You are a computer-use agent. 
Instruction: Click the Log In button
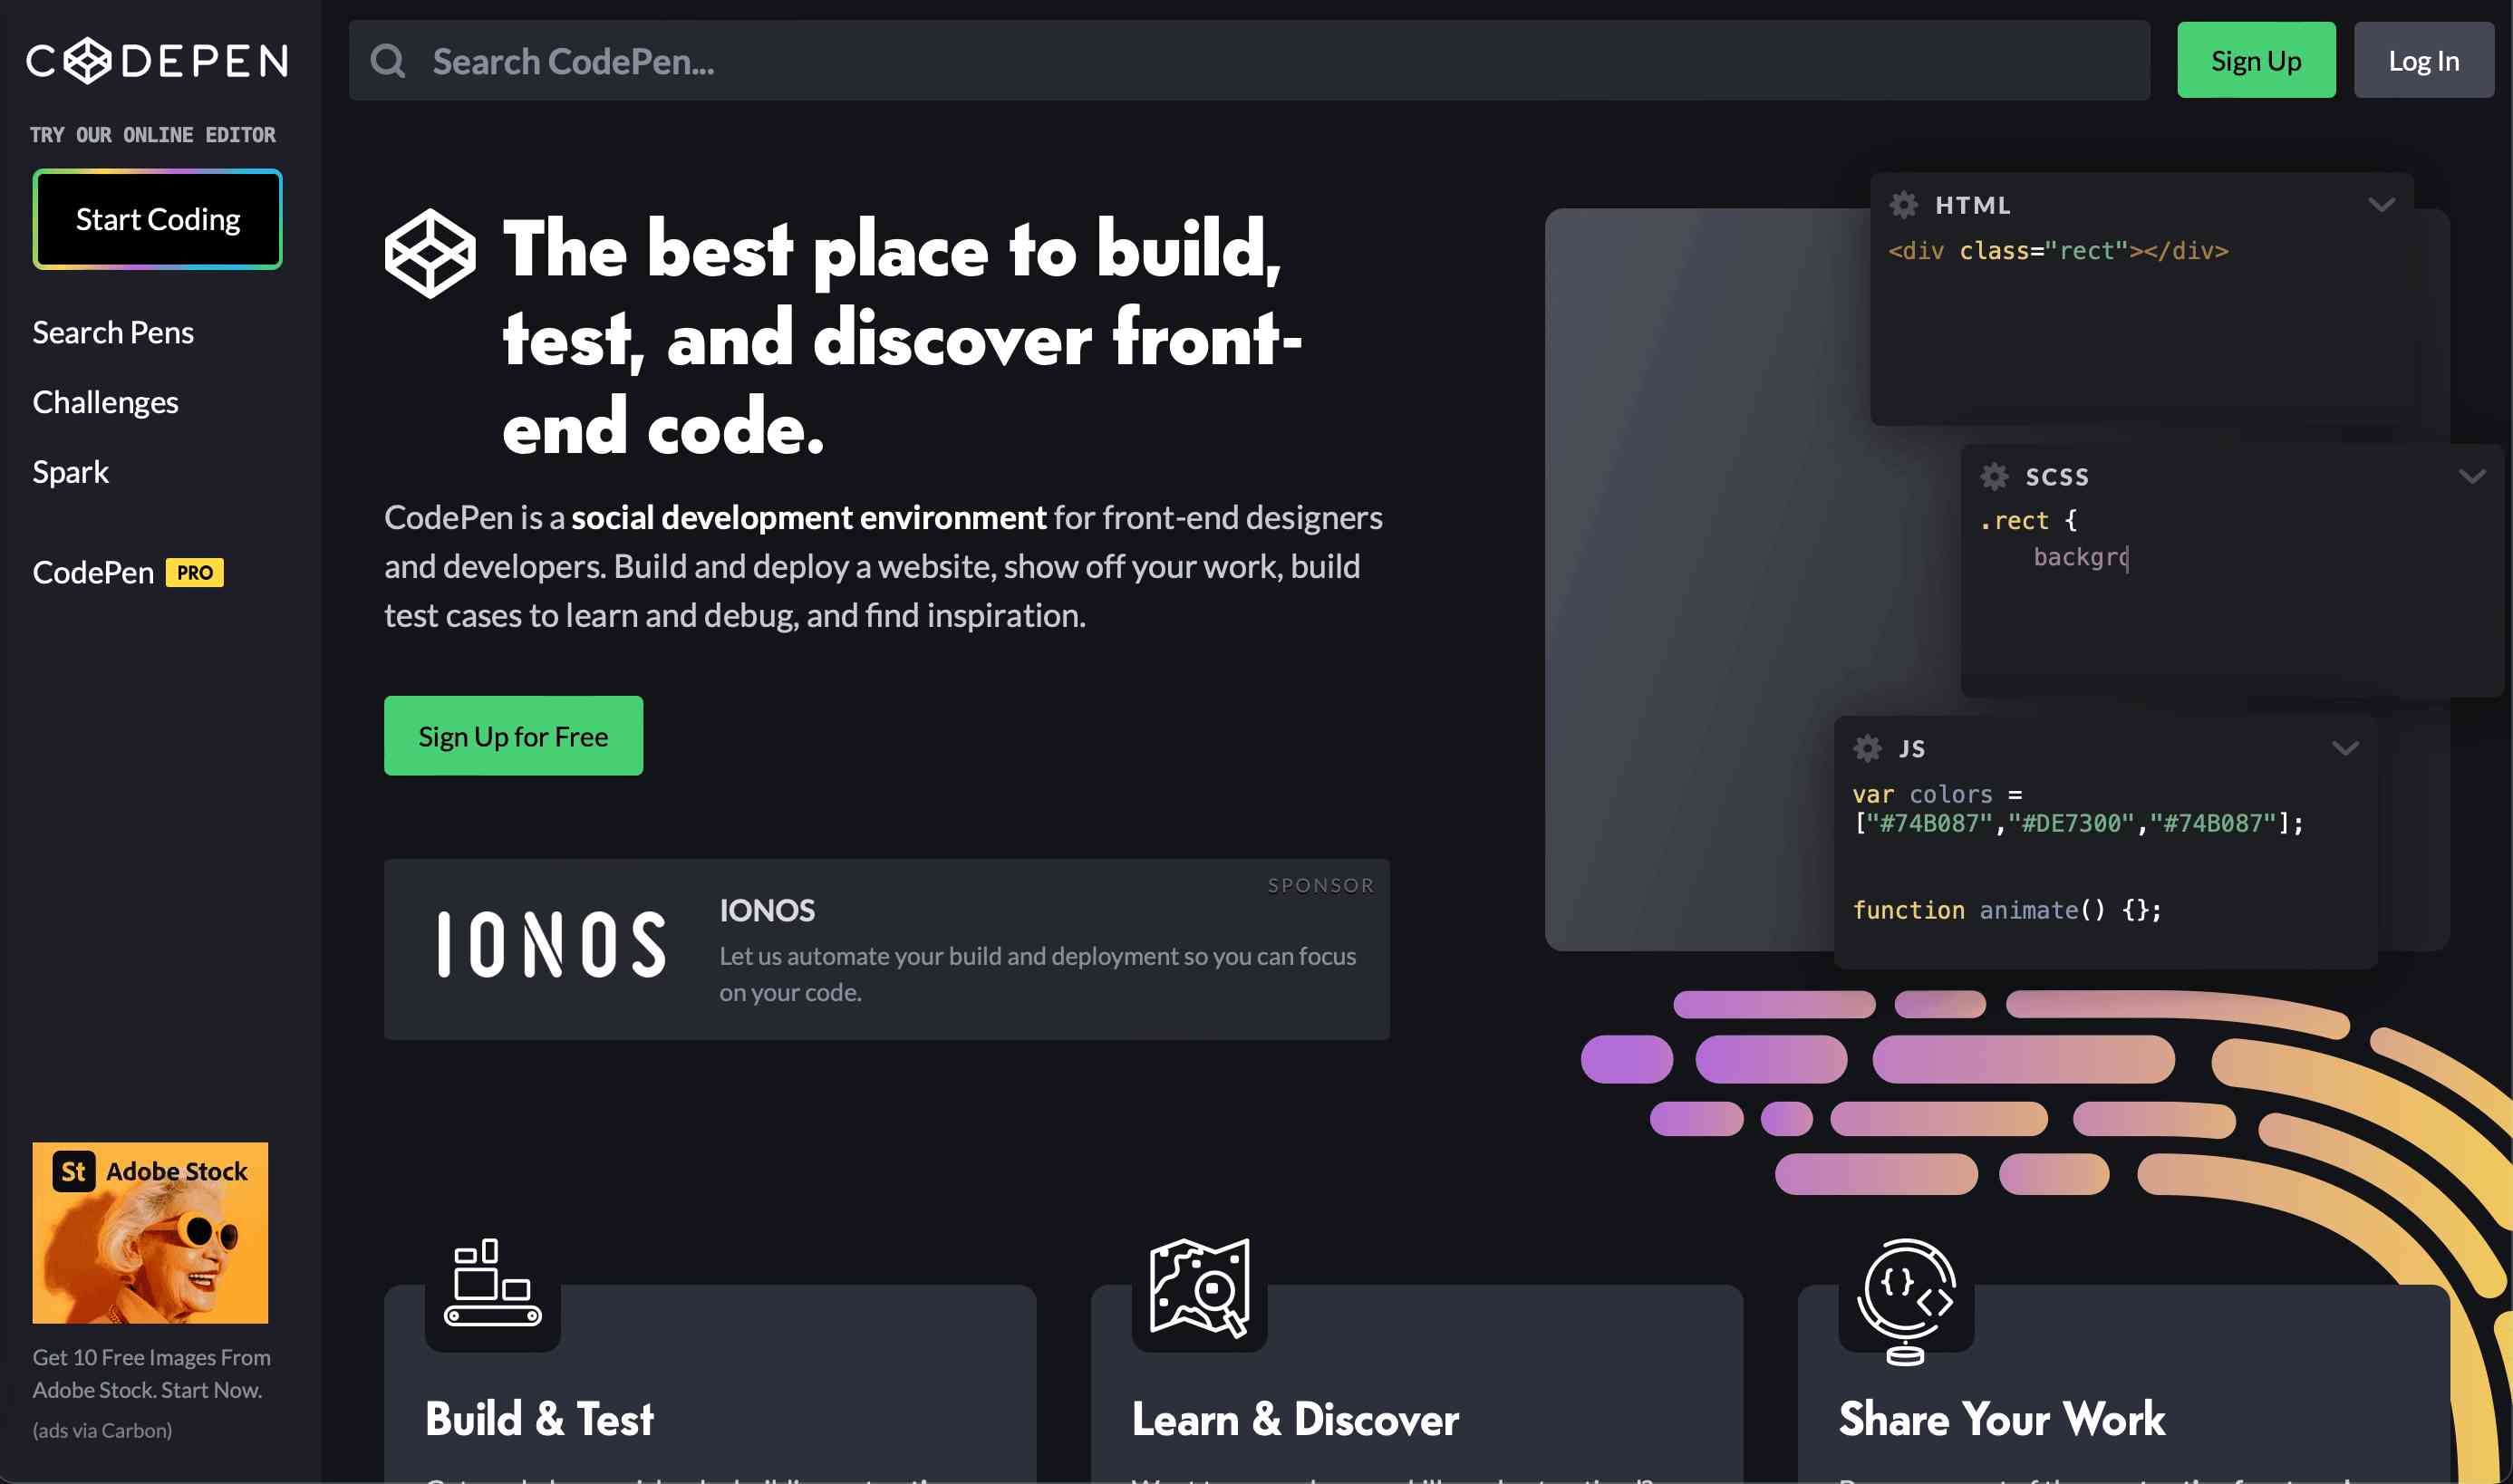coord(2423,58)
